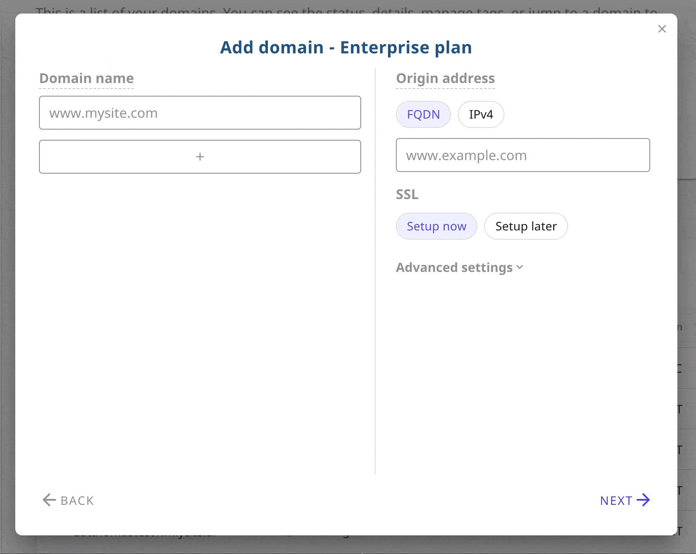This screenshot has width=696, height=554.
Task: Click the Origin address heading label
Action: (x=445, y=78)
